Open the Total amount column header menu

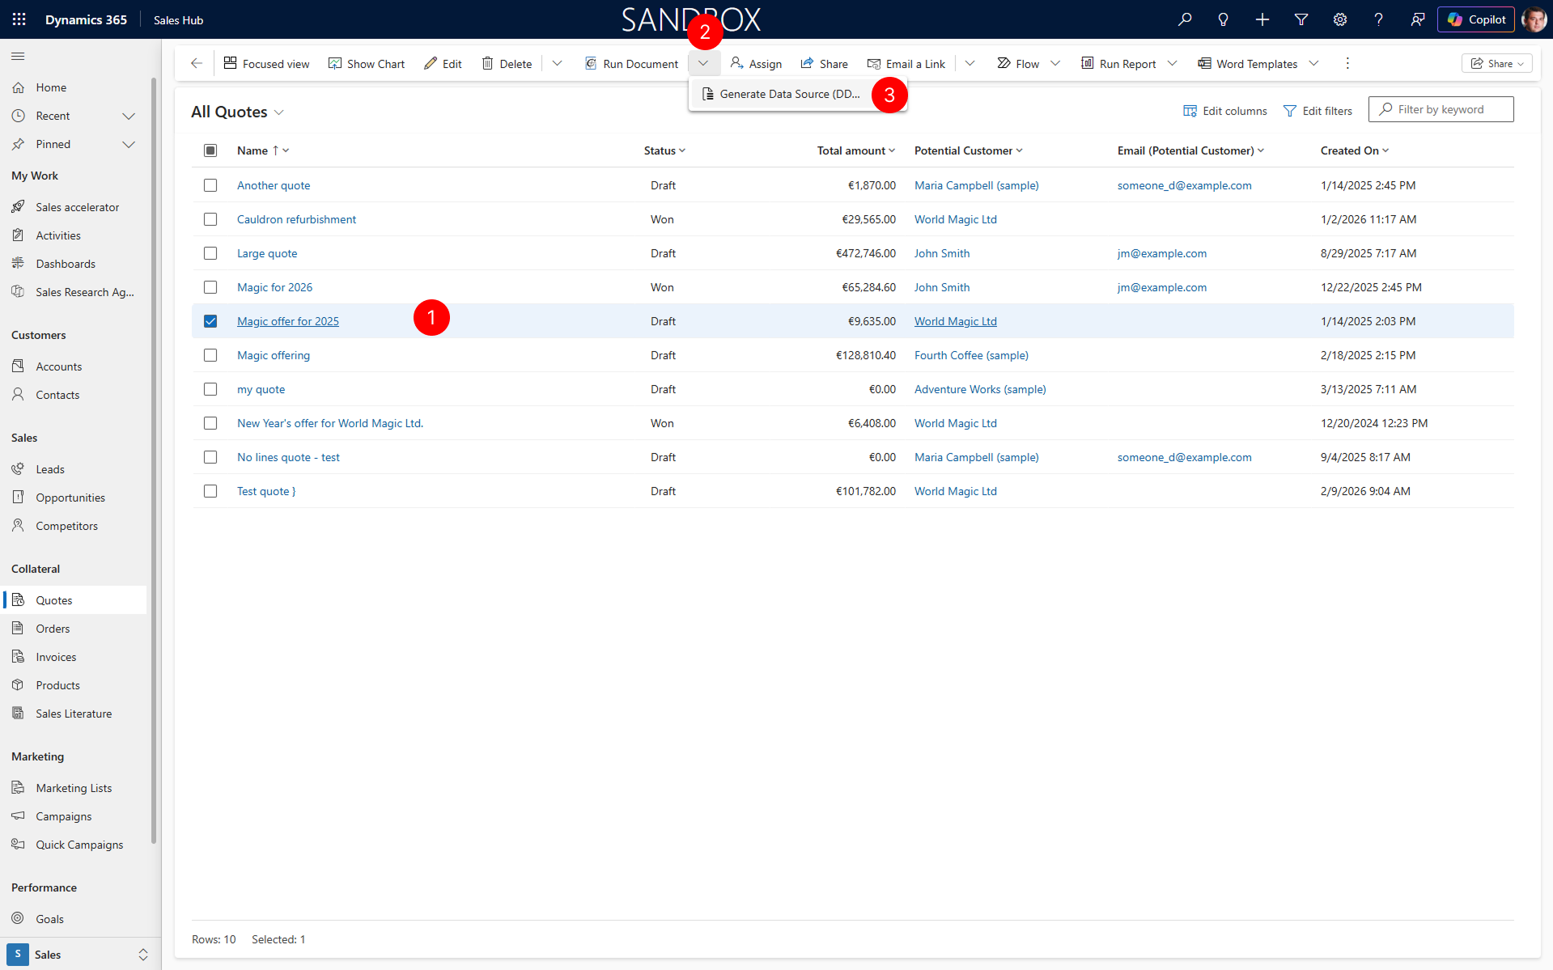pyautogui.click(x=855, y=150)
